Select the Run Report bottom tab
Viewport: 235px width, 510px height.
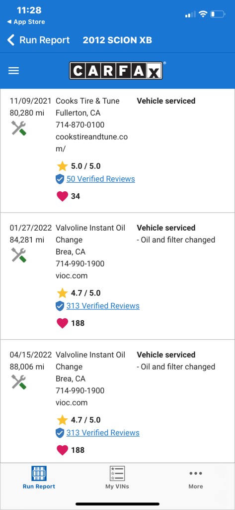click(39, 477)
